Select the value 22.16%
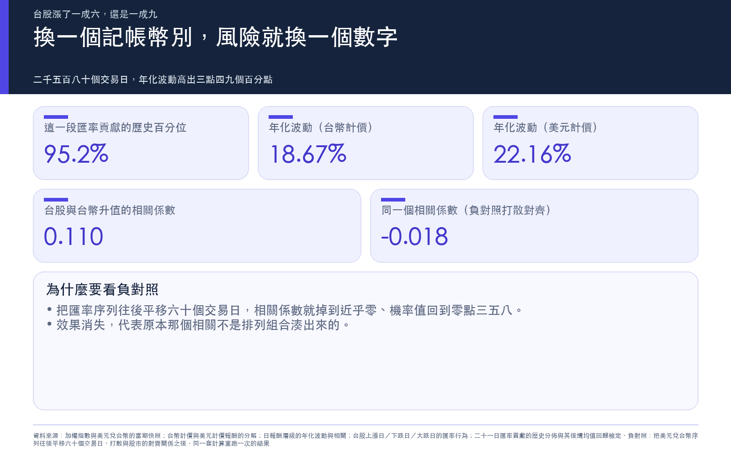This screenshot has height=457, width=731. [532, 154]
